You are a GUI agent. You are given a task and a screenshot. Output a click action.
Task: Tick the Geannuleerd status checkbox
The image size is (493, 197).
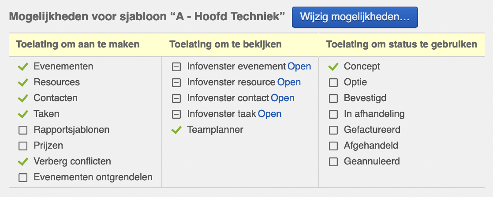[333, 162]
